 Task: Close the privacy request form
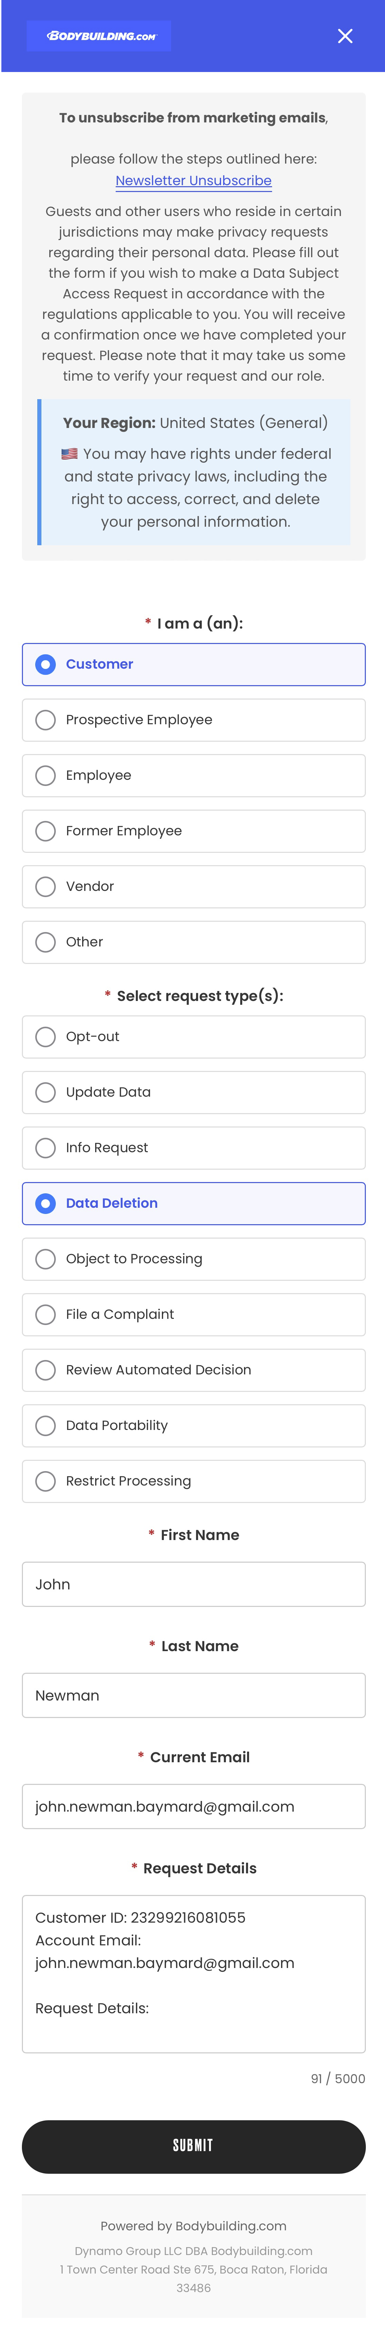345,36
